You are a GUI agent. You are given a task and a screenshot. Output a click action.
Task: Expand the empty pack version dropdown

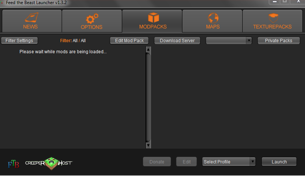pos(229,41)
